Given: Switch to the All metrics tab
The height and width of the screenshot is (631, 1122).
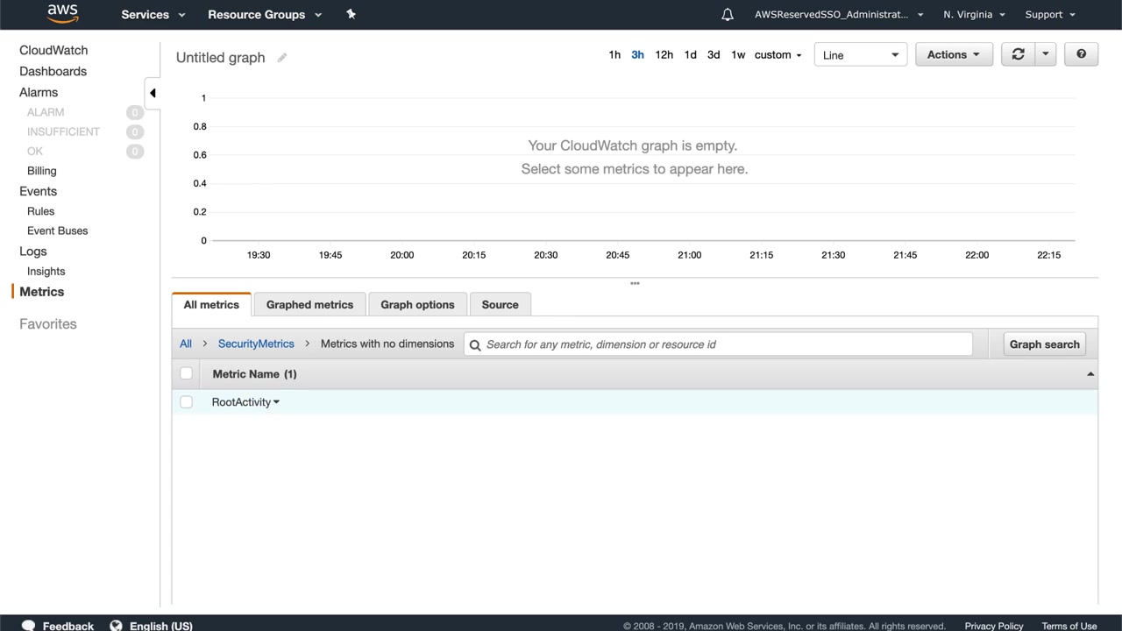Looking at the screenshot, I should 211,305.
